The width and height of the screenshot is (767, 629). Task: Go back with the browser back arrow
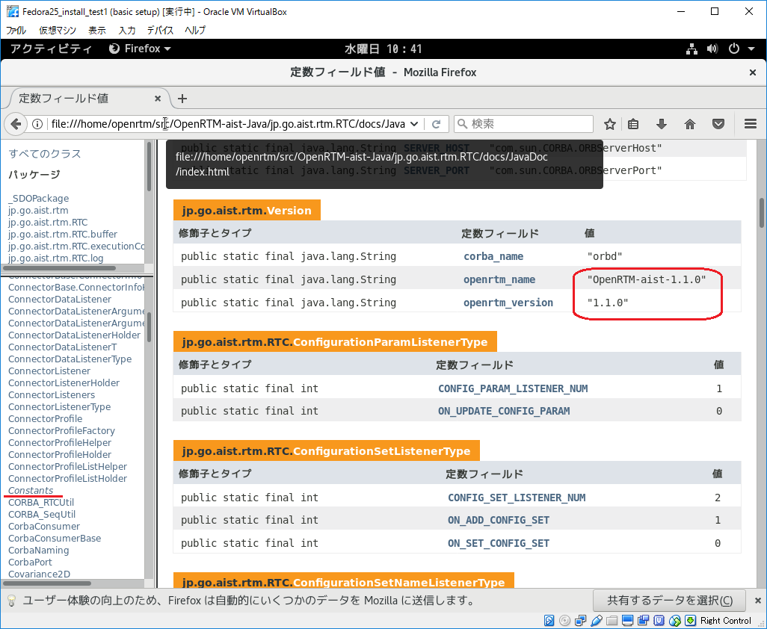click(16, 124)
